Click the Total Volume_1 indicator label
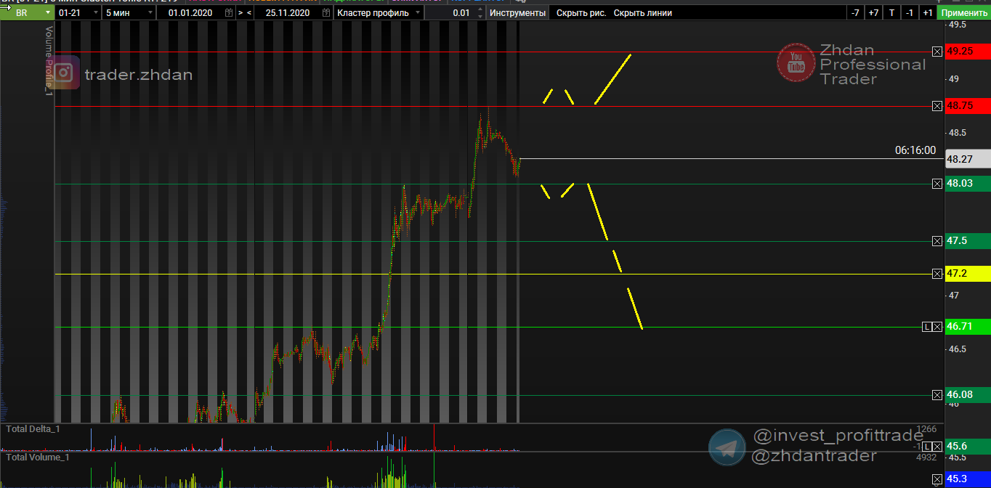The image size is (991, 488). point(37,457)
